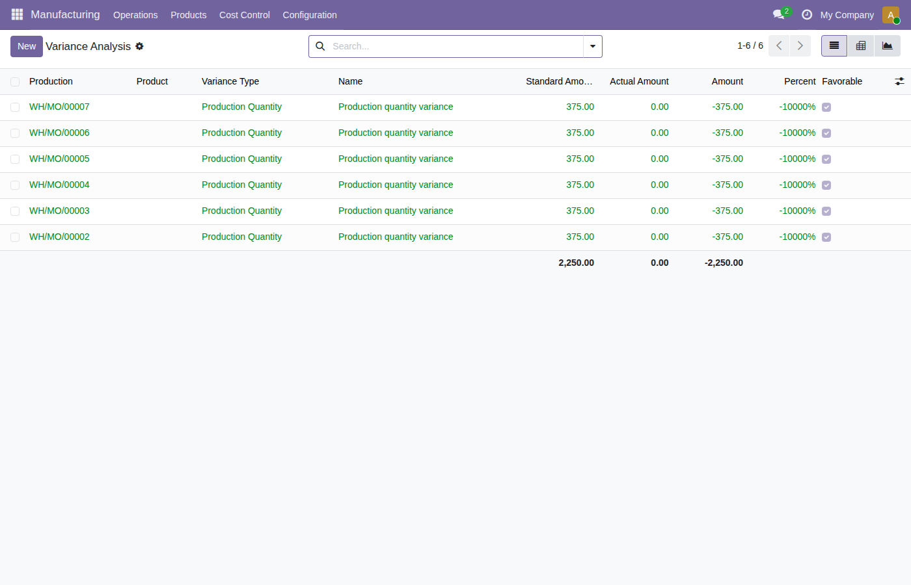Open the Cost Control menu
The height and width of the screenshot is (585, 911).
click(x=245, y=15)
